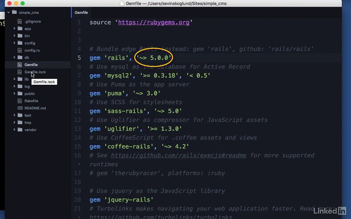
Task: Expand the db folder chevron
Action: (x=14, y=57)
